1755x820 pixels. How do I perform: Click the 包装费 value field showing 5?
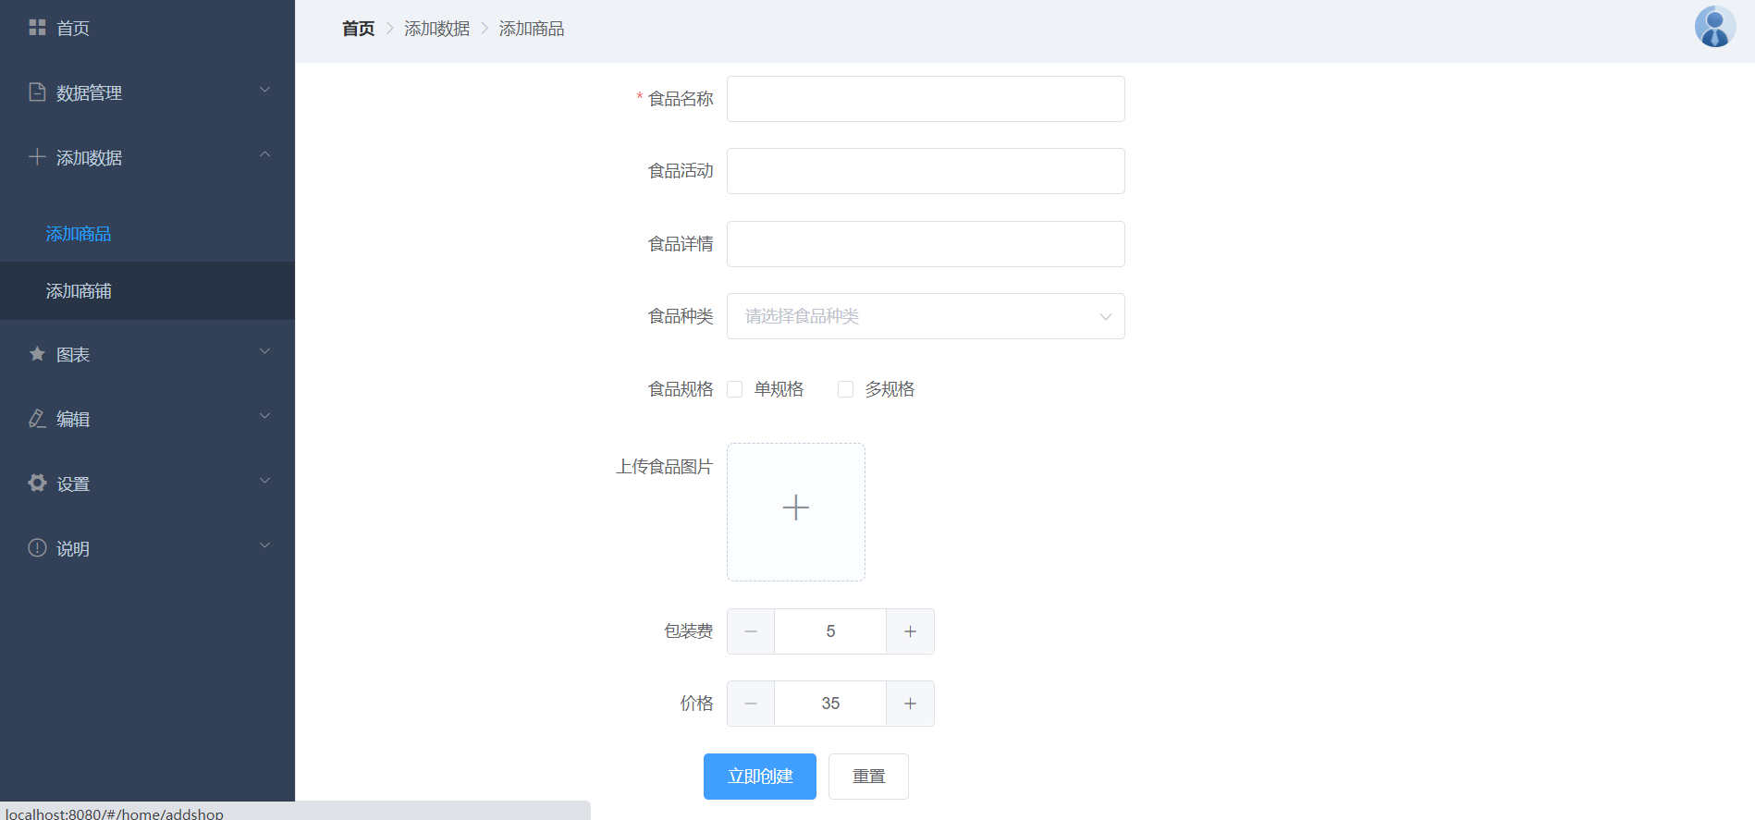click(x=830, y=631)
